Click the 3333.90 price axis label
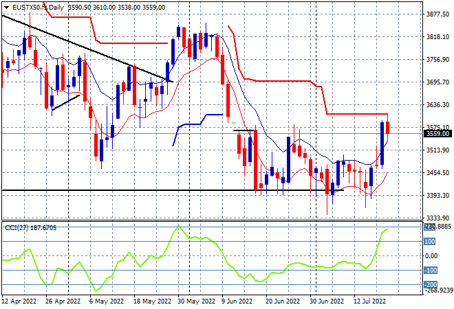 tap(437, 218)
